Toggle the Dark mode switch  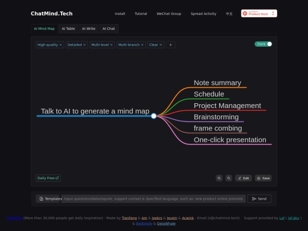coord(263,44)
